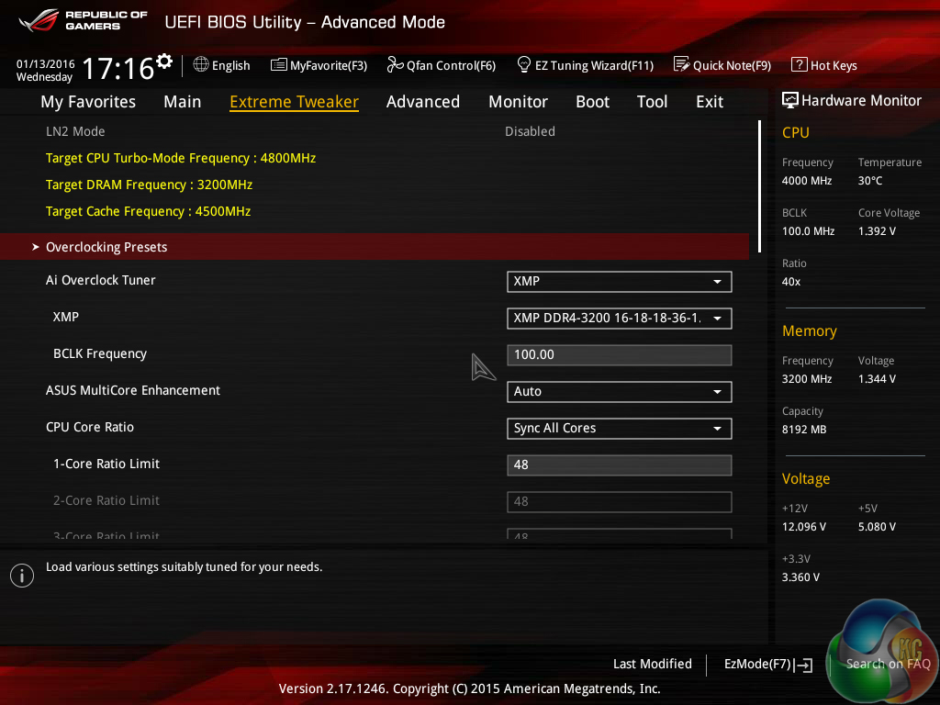Click the CPU temperature 30°C value
This screenshot has height=705, width=940.
(870, 181)
